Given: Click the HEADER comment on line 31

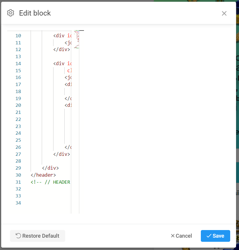Looking at the screenshot, I should click(x=51, y=182).
